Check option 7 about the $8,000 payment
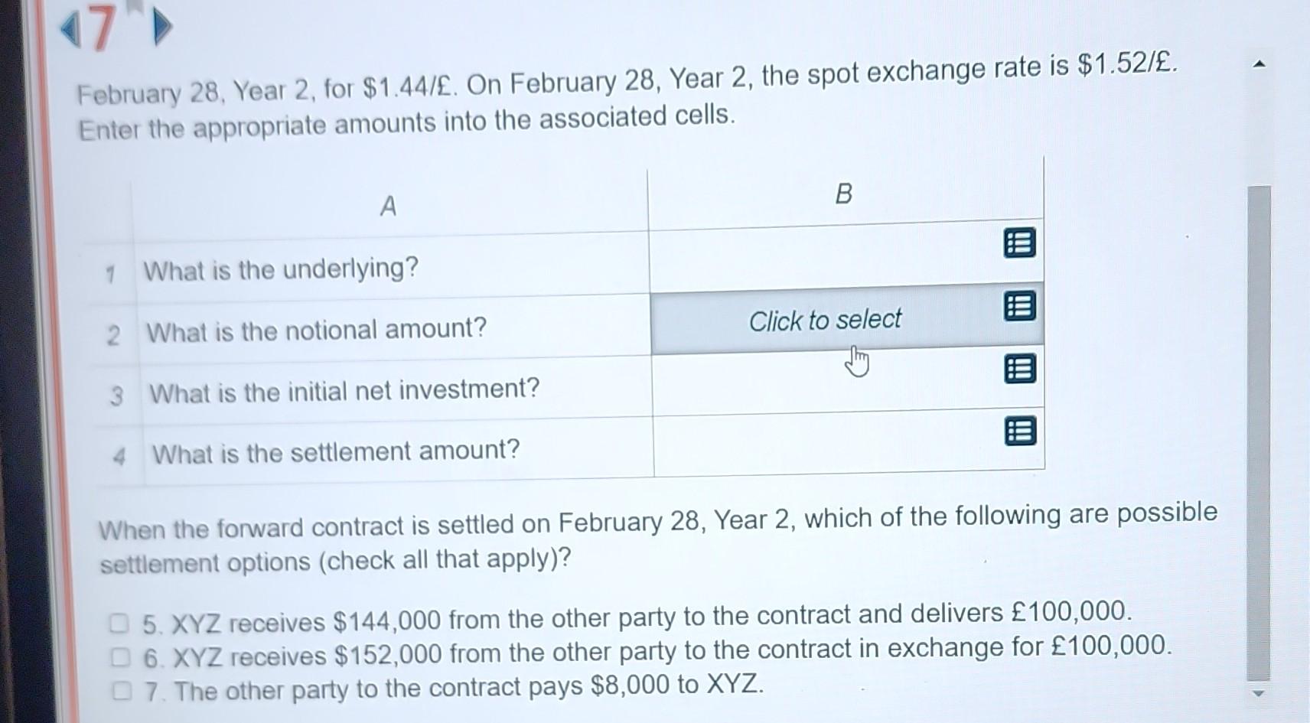This screenshot has width=1310, height=723. point(121,689)
